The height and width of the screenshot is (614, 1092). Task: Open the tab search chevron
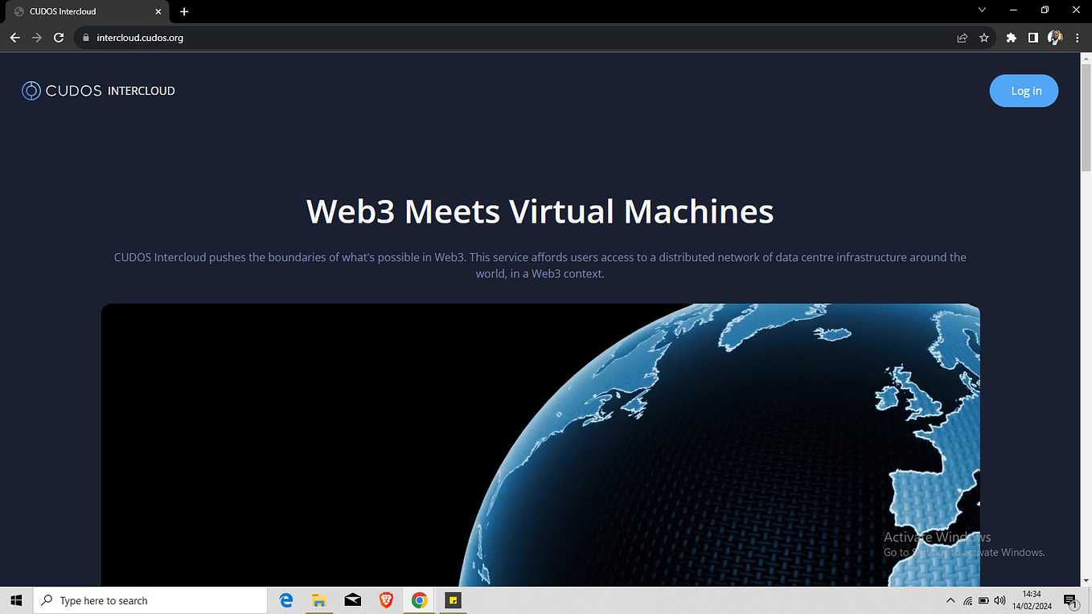click(x=982, y=11)
